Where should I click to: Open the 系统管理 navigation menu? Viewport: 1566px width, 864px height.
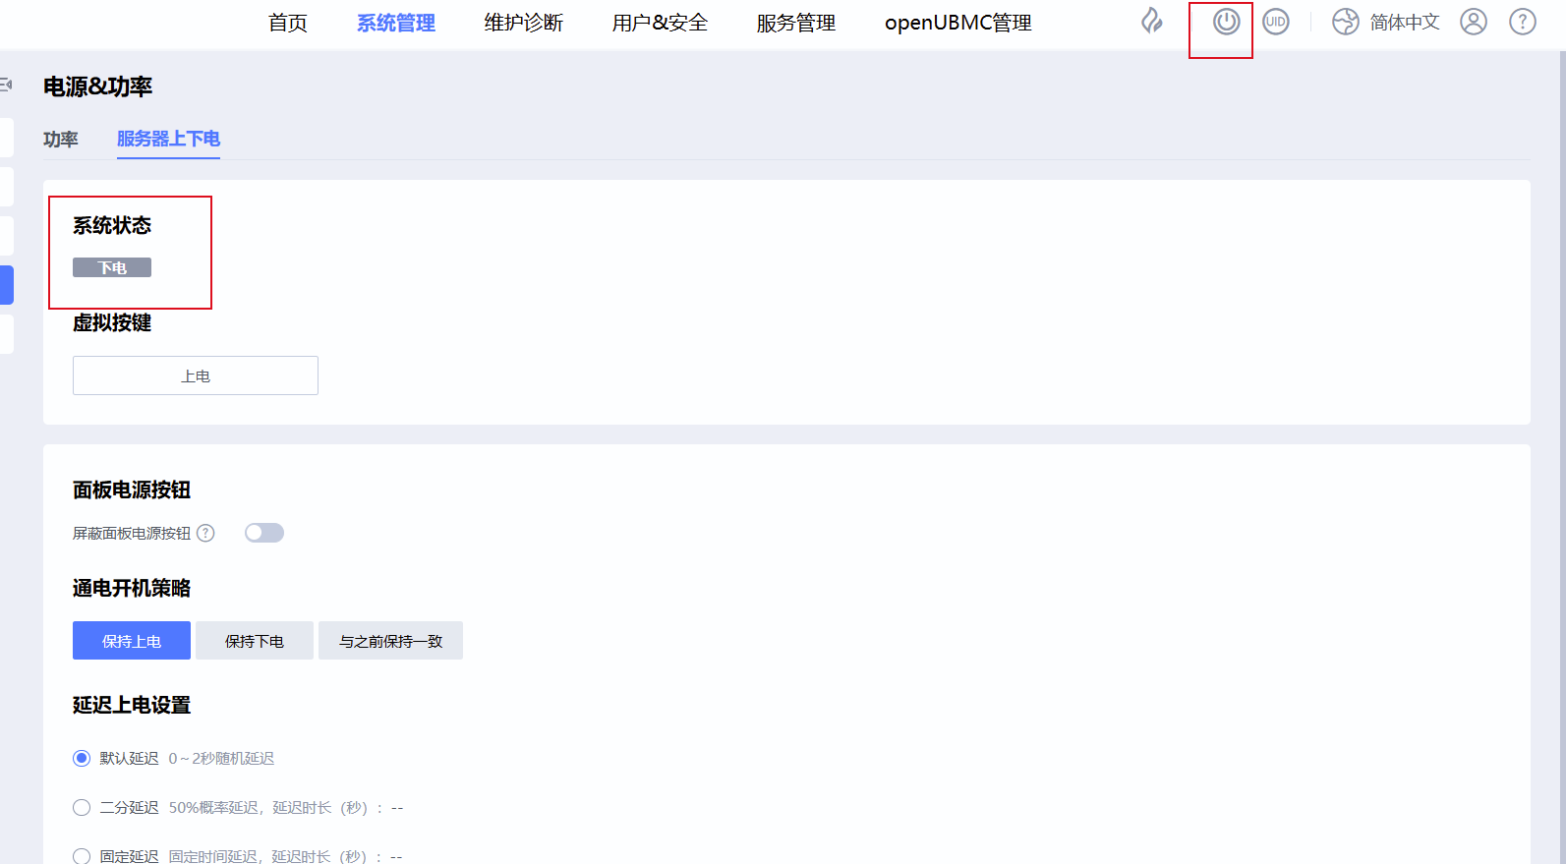395,23
